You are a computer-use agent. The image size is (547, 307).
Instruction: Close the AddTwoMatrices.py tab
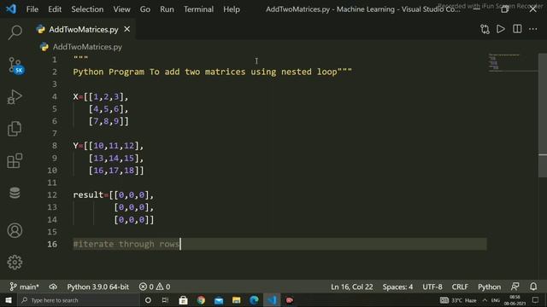(x=127, y=29)
